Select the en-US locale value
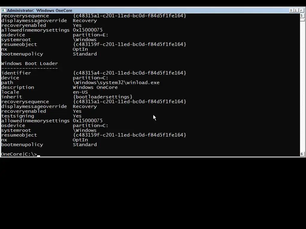Screen dimensions: 306x229 (80, 92)
